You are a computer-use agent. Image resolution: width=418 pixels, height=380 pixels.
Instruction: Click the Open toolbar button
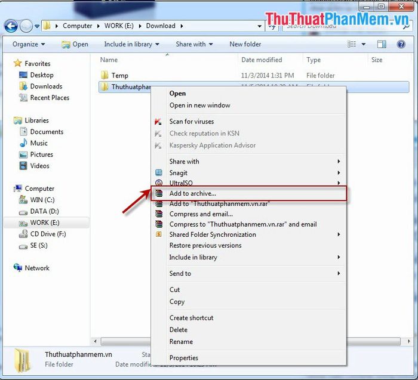75,44
